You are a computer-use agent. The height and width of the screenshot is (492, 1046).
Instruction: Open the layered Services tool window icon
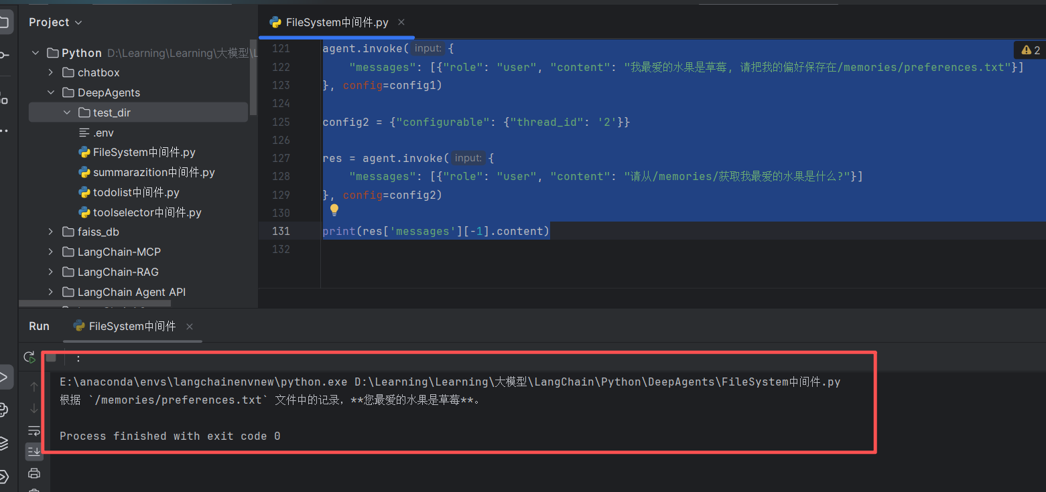click(x=4, y=443)
